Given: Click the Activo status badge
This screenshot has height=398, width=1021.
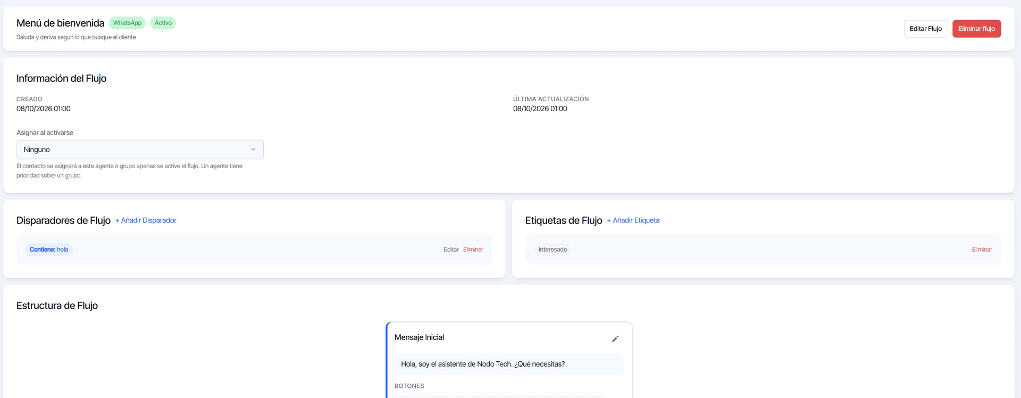Looking at the screenshot, I should pyautogui.click(x=163, y=23).
